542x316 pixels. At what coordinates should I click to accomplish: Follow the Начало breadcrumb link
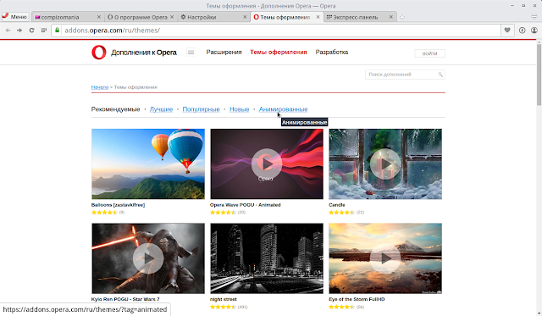[x=100, y=87]
